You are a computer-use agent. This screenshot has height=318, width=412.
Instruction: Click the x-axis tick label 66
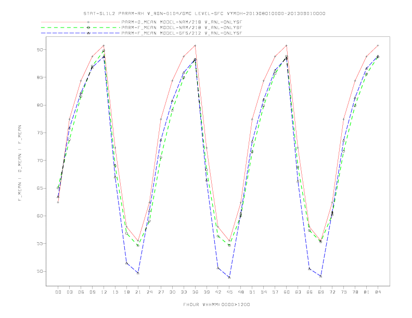pyautogui.click(x=310, y=292)
